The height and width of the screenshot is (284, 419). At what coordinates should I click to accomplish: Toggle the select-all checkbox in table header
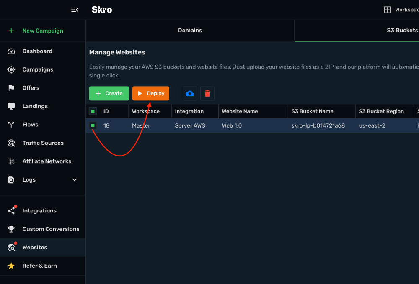(x=93, y=111)
